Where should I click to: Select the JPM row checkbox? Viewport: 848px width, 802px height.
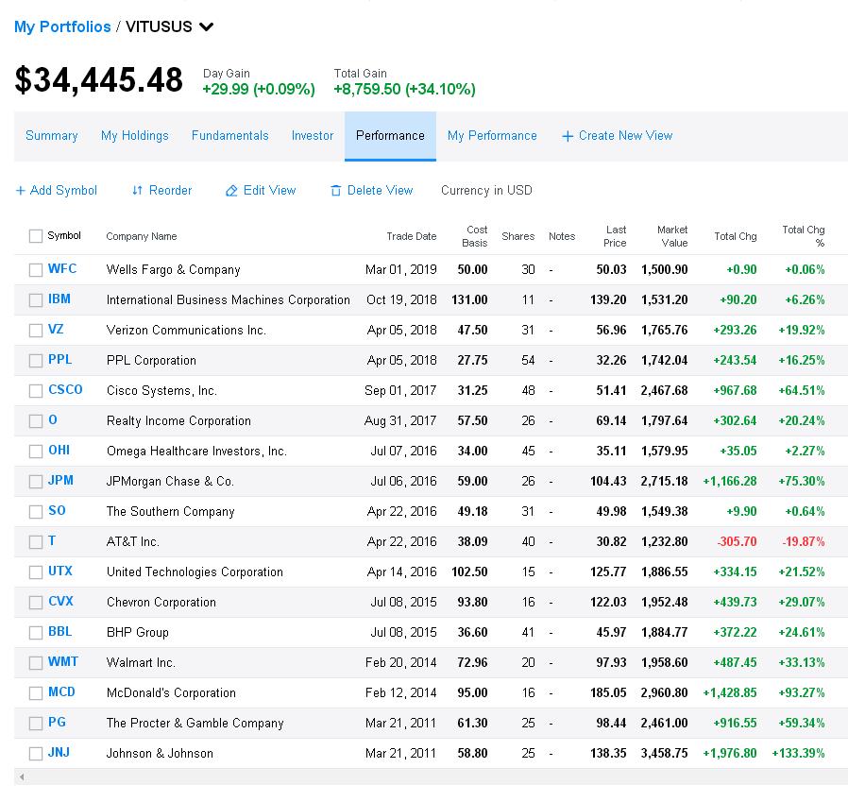tap(36, 481)
